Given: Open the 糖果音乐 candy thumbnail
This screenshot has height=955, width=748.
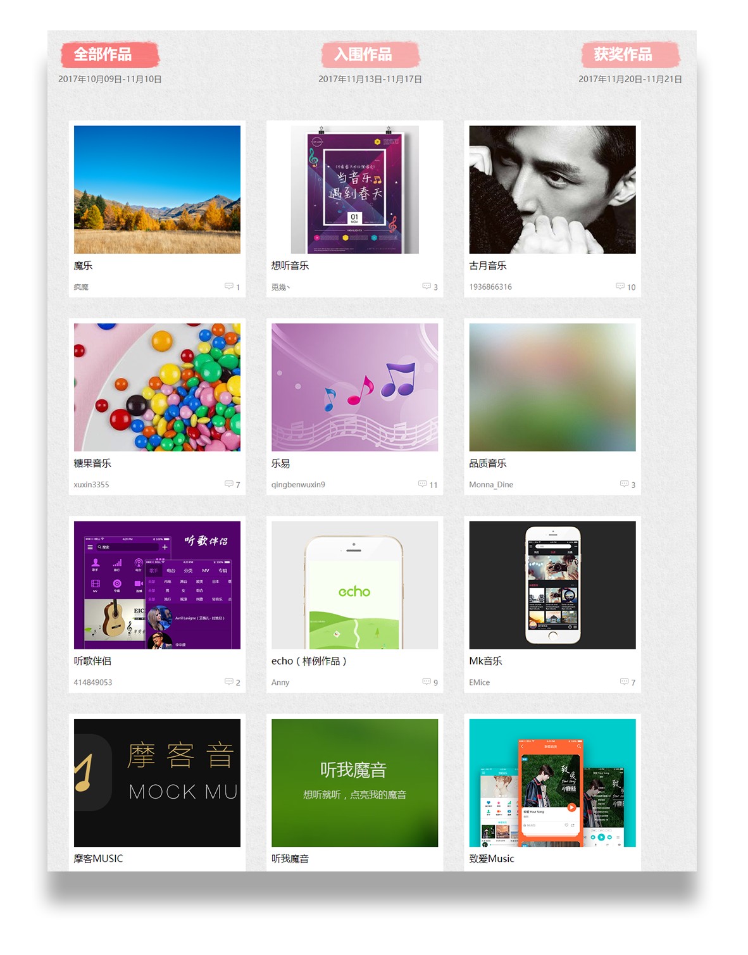Looking at the screenshot, I should (x=157, y=387).
